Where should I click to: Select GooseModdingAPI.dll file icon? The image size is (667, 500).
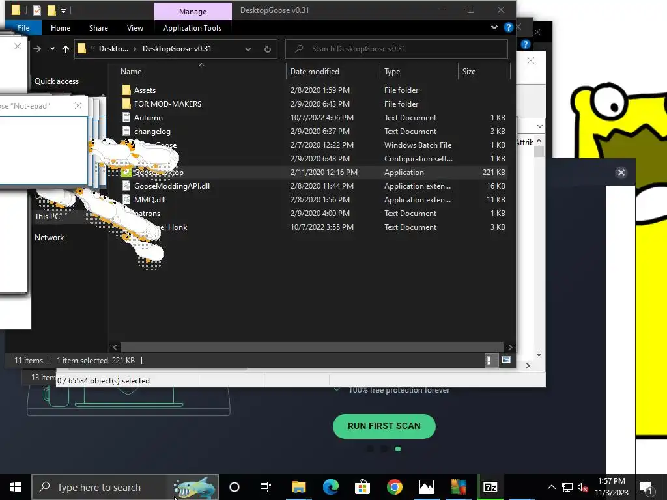coord(126,186)
